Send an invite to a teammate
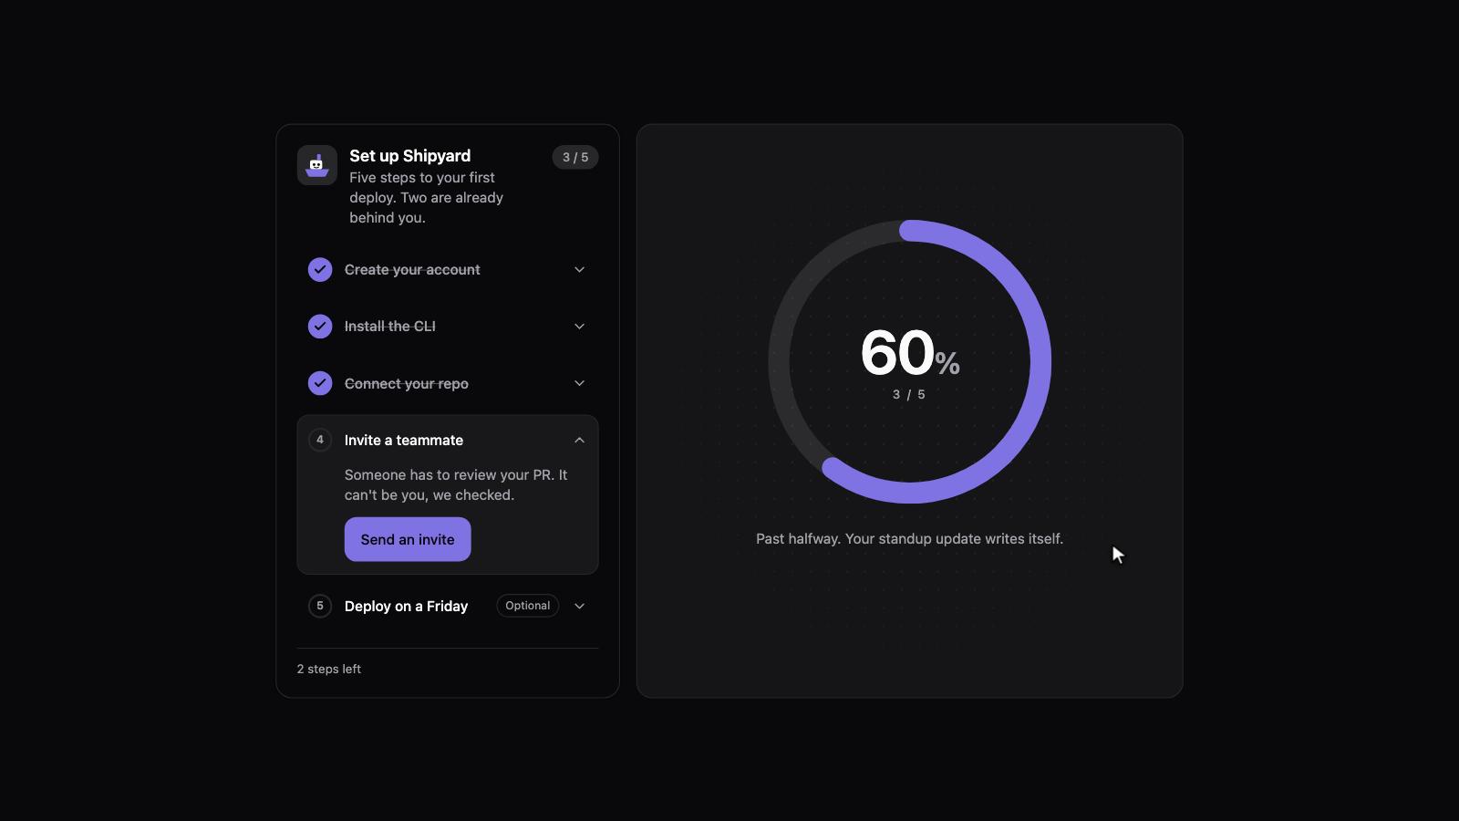 (408, 539)
